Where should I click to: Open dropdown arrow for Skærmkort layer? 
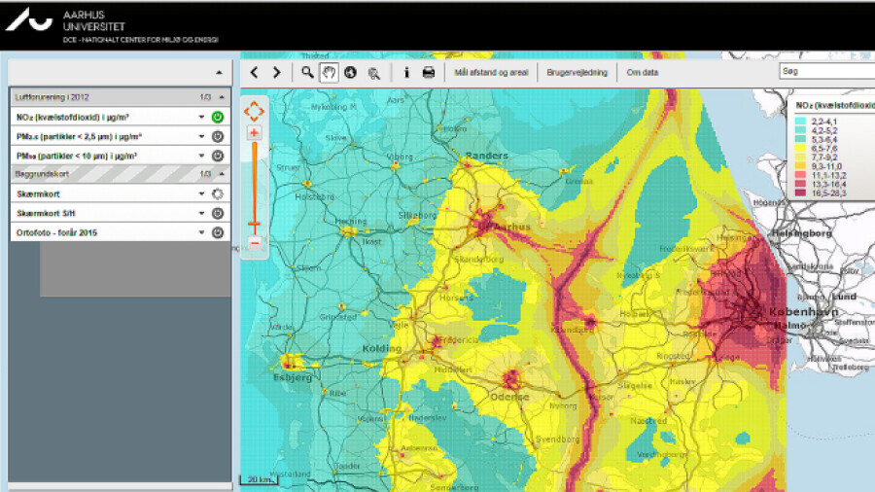(202, 193)
